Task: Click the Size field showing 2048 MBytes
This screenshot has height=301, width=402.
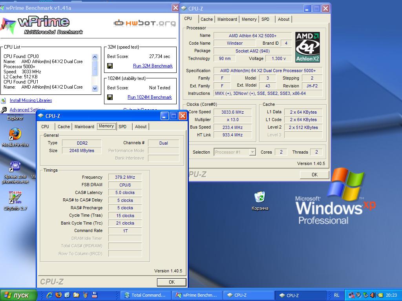Action: (x=82, y=150)
